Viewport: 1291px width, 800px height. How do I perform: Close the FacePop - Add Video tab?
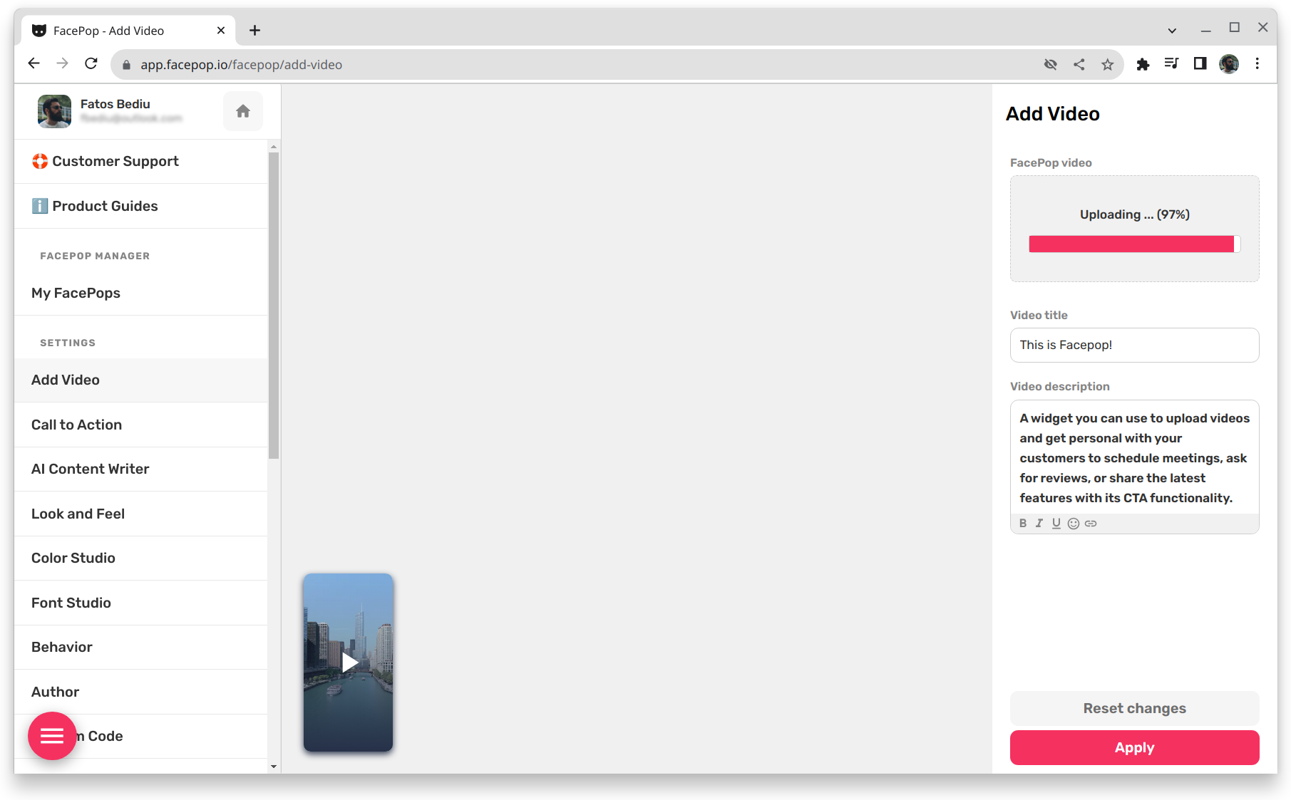[220, 31]
